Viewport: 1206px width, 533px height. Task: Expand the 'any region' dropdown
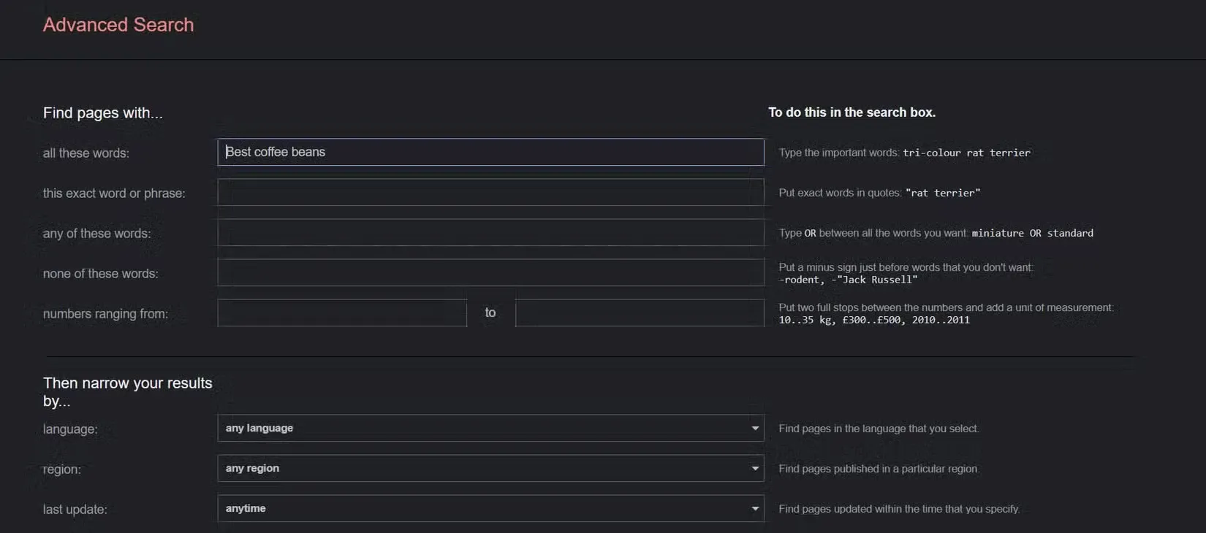[490, 469]
